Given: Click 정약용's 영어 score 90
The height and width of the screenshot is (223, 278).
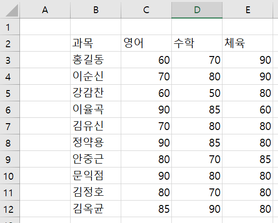Looking at the screenshot, I should coord(146,143).
